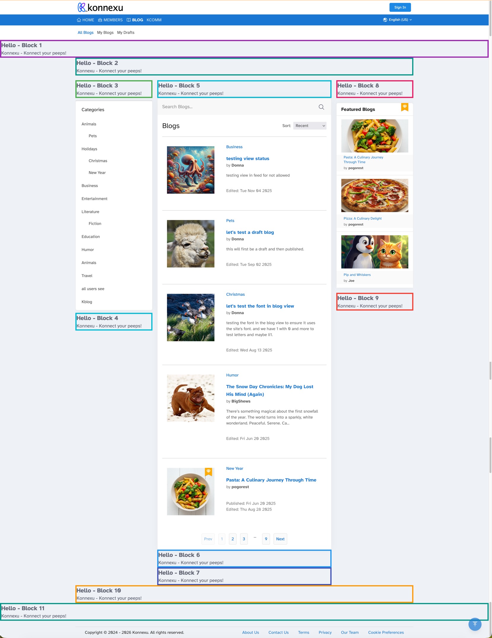The image size is (492, 638).
Task: Click the MEMBERS people icon in navbar
Action: click(x=100, y=20)
